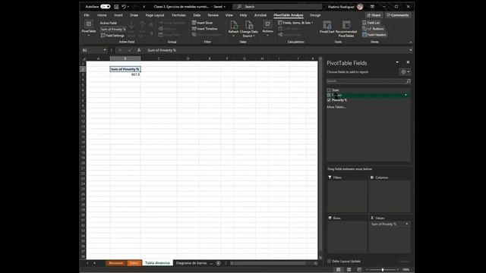This screenshot has height=273, width=486.
Task: Toggle the +/- Buttons option
Action: click(x=373, y=29)
